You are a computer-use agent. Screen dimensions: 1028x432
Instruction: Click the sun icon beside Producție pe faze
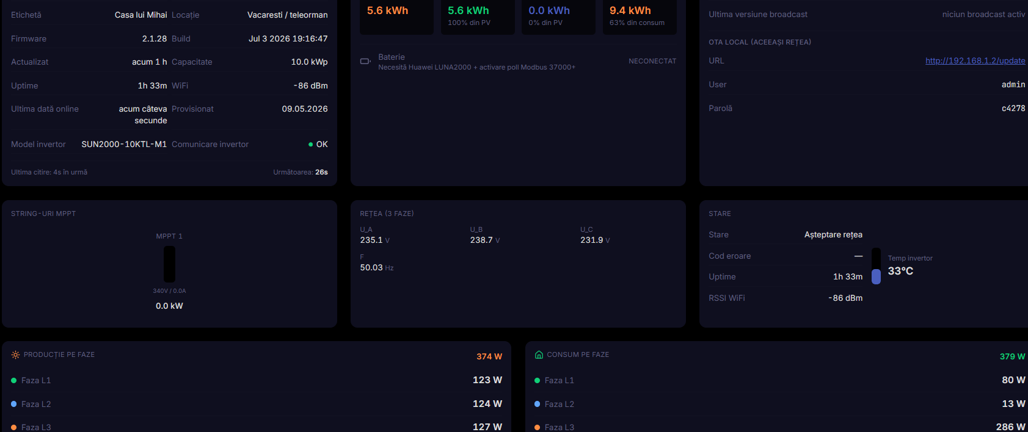[15, 355]
